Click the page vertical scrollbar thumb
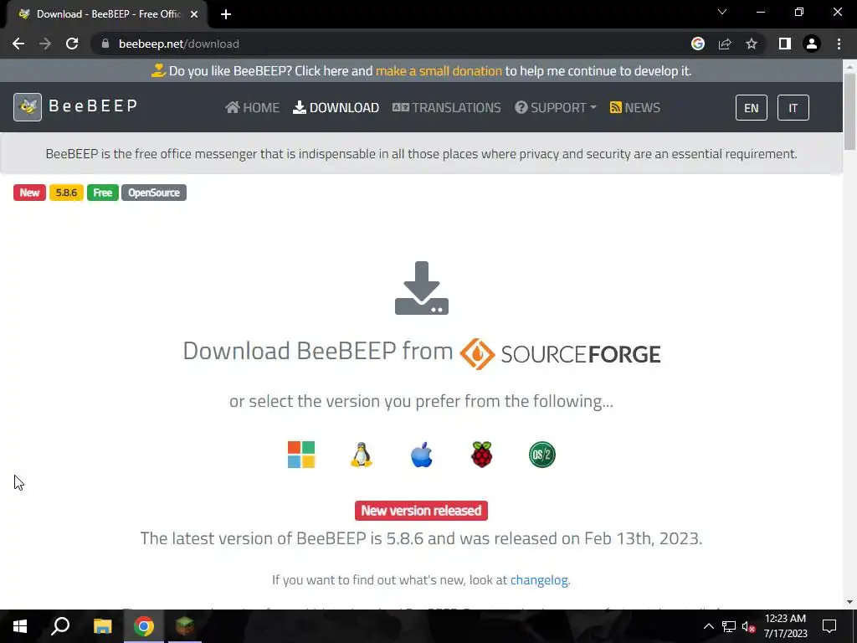 849,111
